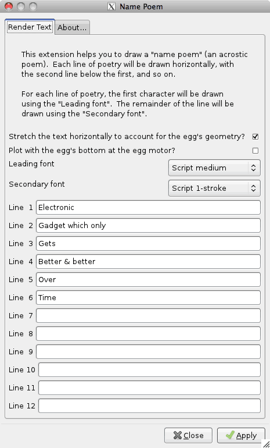Select the Render Text tab
Image resolution: width=270 pixels, height=448 pixels.
pos(30,27)
